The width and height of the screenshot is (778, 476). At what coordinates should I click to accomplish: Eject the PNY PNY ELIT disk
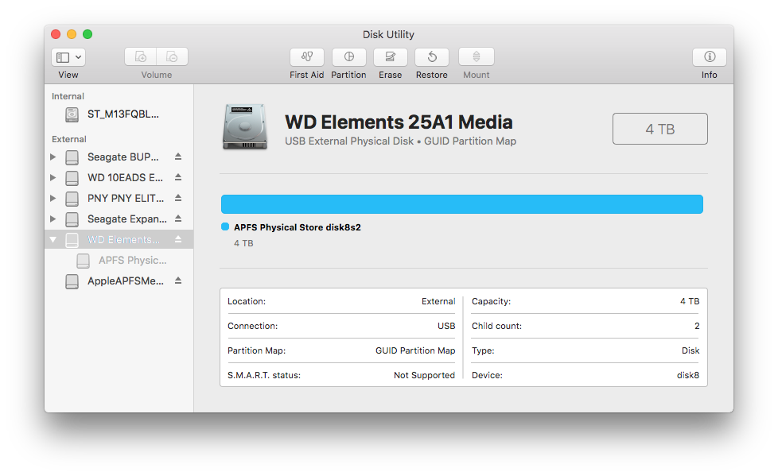point(178,198)
